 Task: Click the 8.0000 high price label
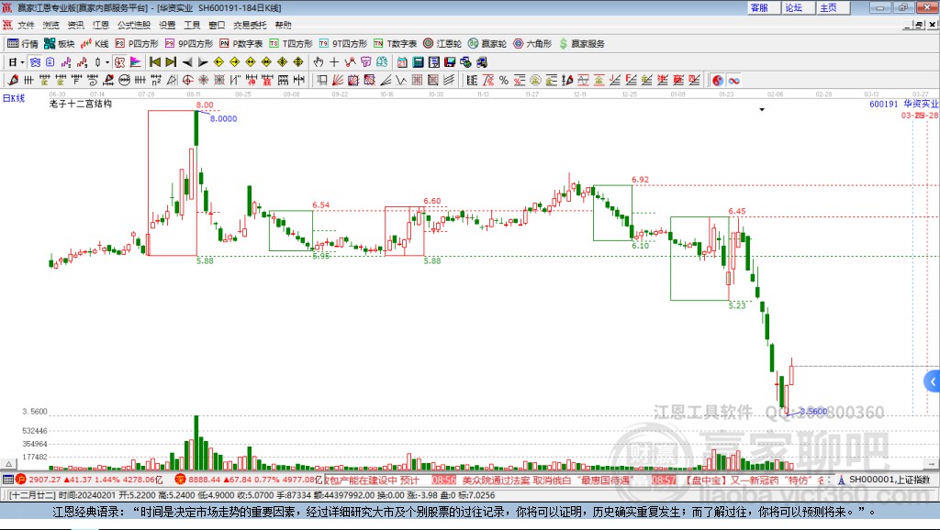224,118
